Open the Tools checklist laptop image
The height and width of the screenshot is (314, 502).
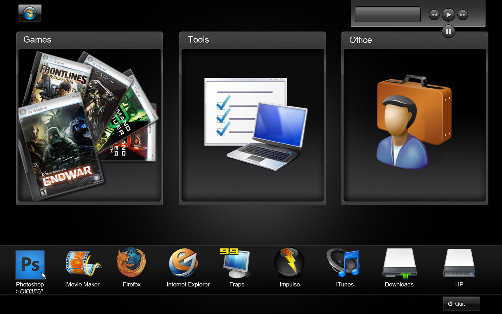[x=256, y=124]
